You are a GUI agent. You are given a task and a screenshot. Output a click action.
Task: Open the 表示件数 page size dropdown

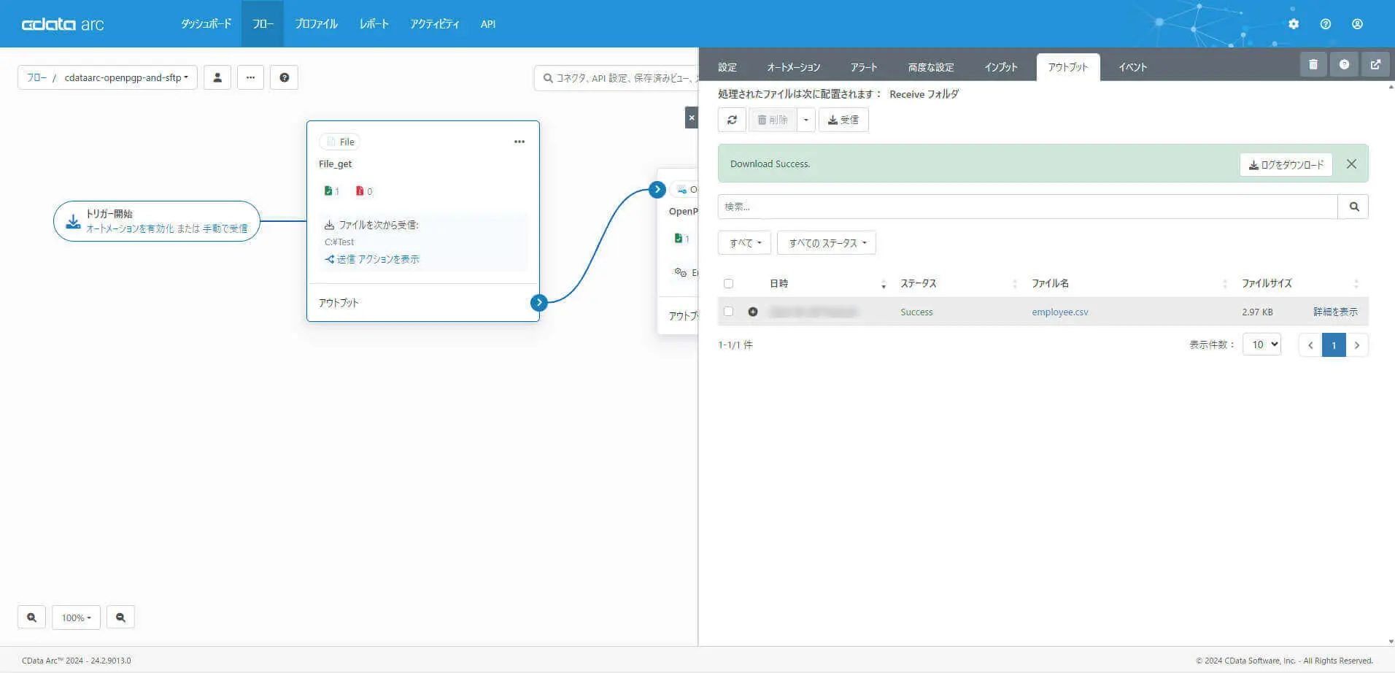point(1261,345)
